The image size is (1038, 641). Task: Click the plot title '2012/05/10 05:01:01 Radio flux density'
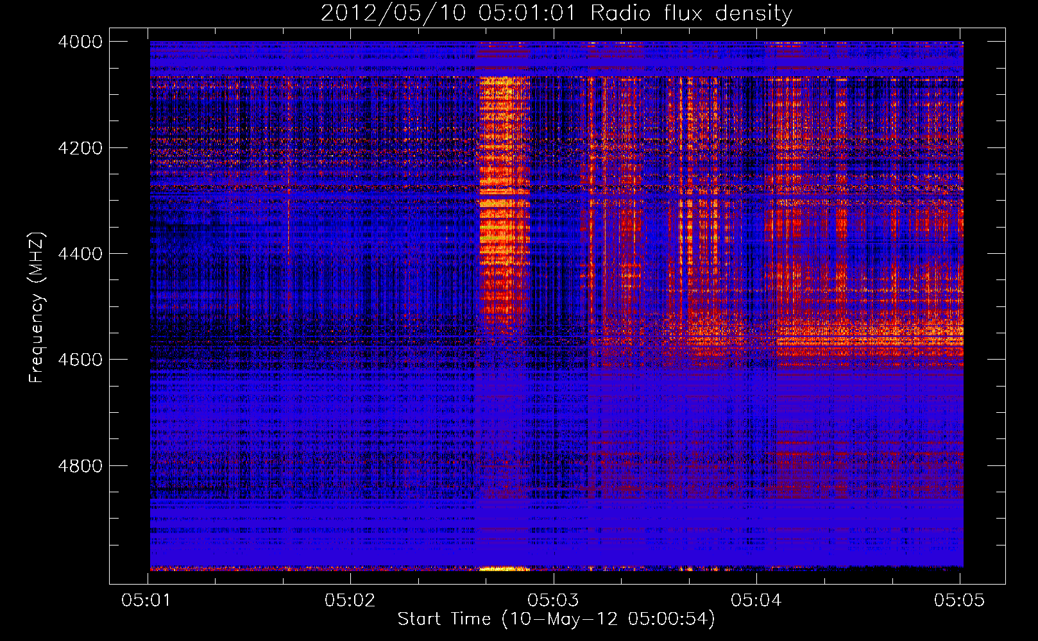(x=556, y=13)
